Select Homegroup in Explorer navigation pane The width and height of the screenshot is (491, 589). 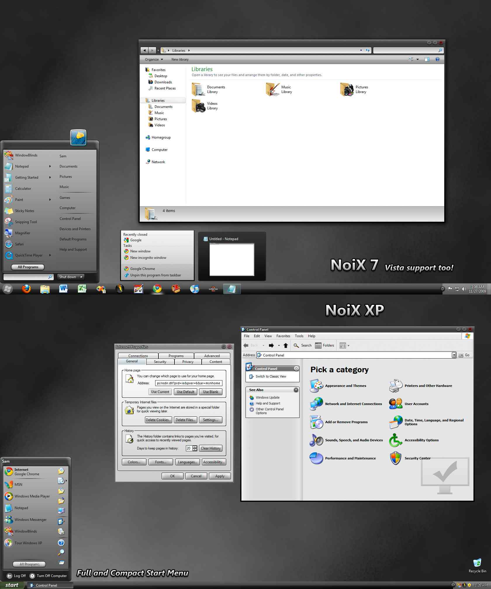coord(158,137)
